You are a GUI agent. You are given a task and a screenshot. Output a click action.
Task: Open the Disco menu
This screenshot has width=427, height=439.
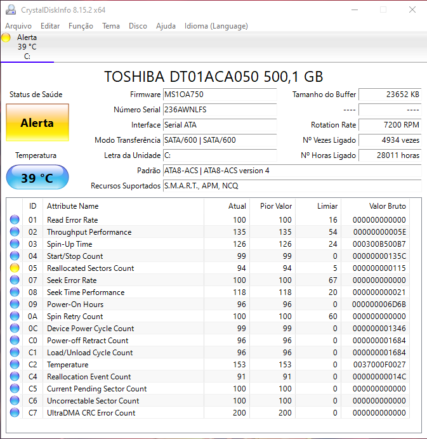(x=138, y=26)
